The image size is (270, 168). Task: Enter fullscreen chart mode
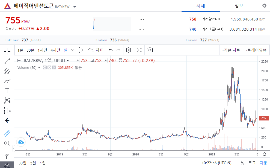click(139, 50)
